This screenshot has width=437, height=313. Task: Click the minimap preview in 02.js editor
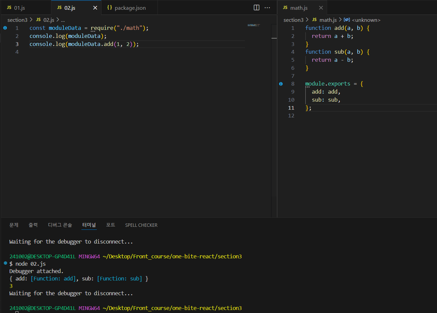254,25
